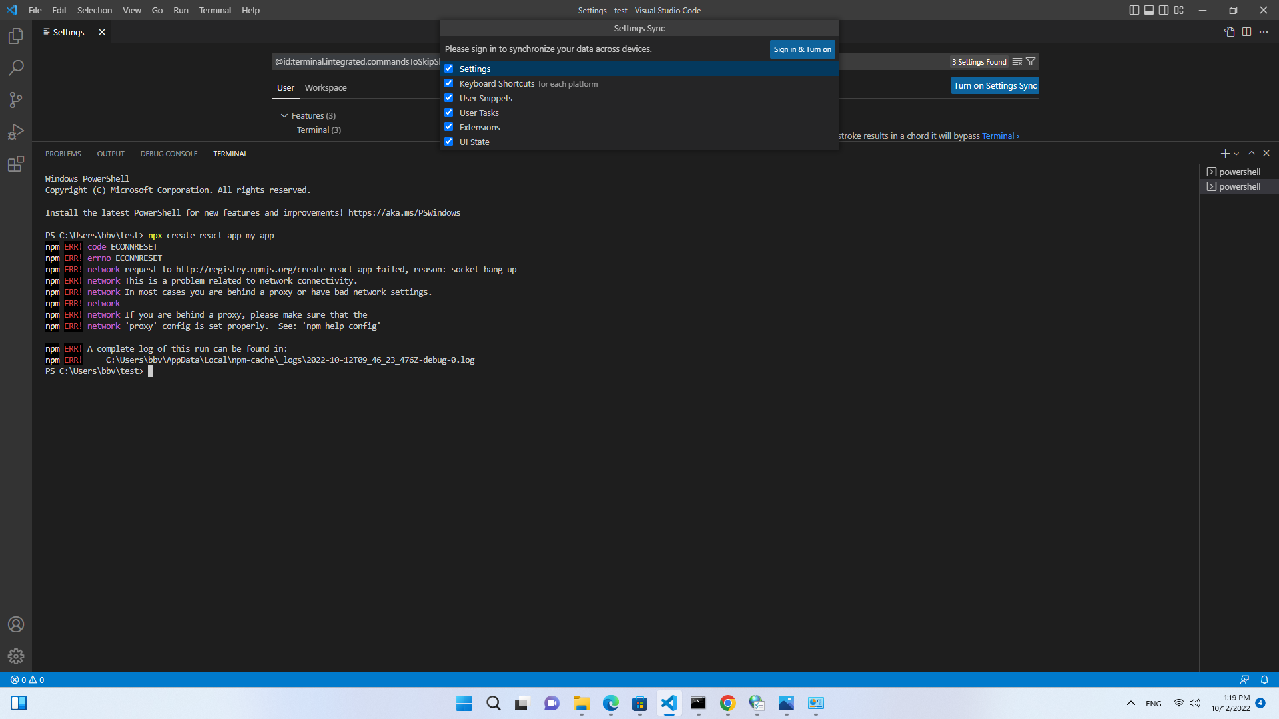Open Customize Layout icon
This screenshot has height=719, width=1279.
click(1179, 10)
